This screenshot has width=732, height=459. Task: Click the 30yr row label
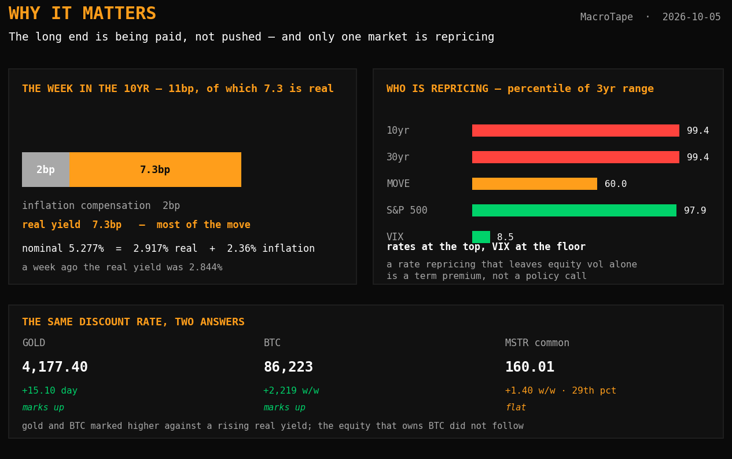tap(398, 157)
